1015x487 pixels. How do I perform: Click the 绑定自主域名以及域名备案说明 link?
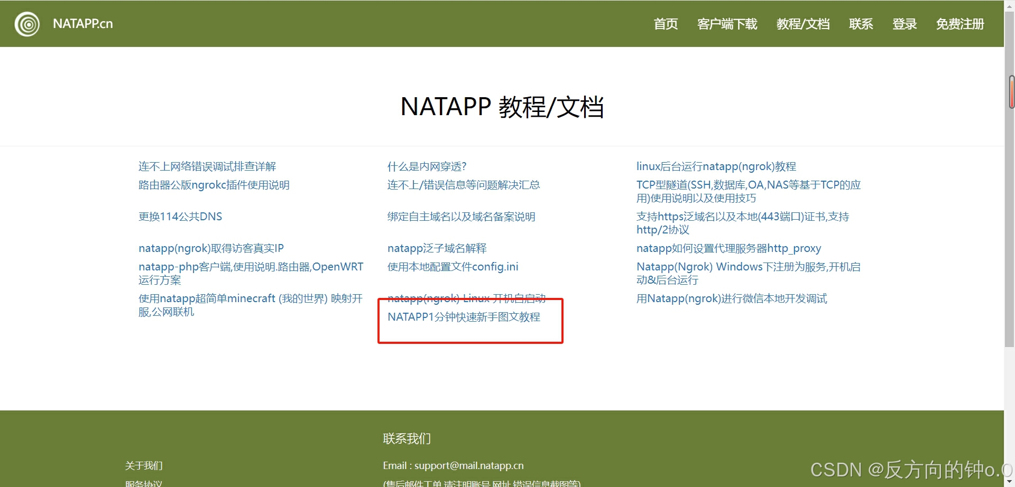coord(461,217)
